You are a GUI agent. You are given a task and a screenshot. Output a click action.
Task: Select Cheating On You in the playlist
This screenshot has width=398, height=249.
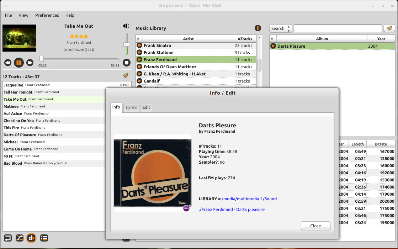click(54, 121)
